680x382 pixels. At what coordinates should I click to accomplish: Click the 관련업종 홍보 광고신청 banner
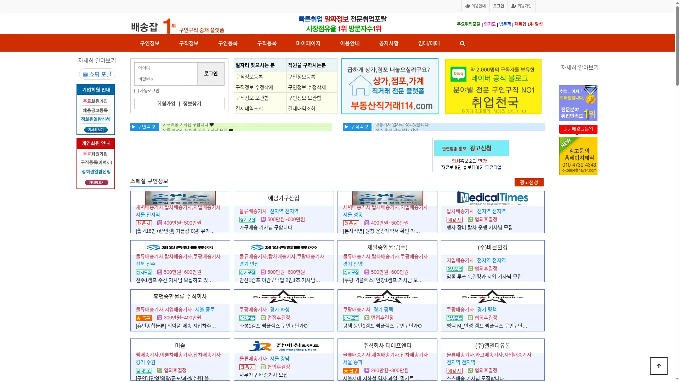[x=471, y=155]
